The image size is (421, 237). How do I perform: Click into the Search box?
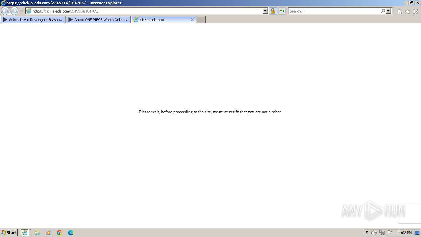pos(334,11)
